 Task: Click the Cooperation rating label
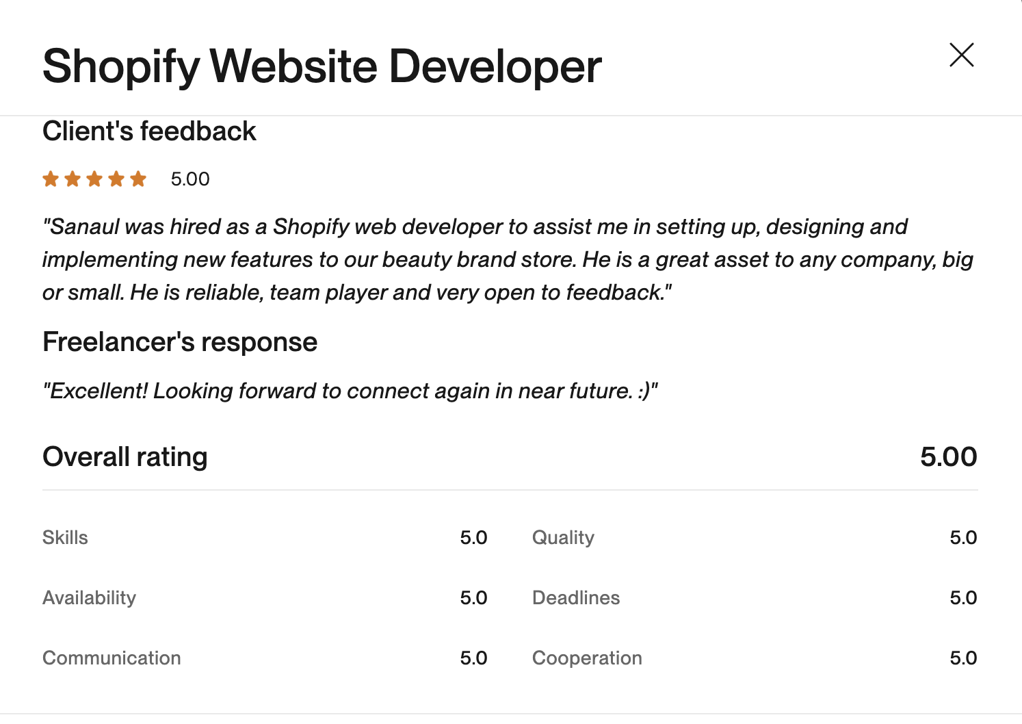click(x=587, y=658)
